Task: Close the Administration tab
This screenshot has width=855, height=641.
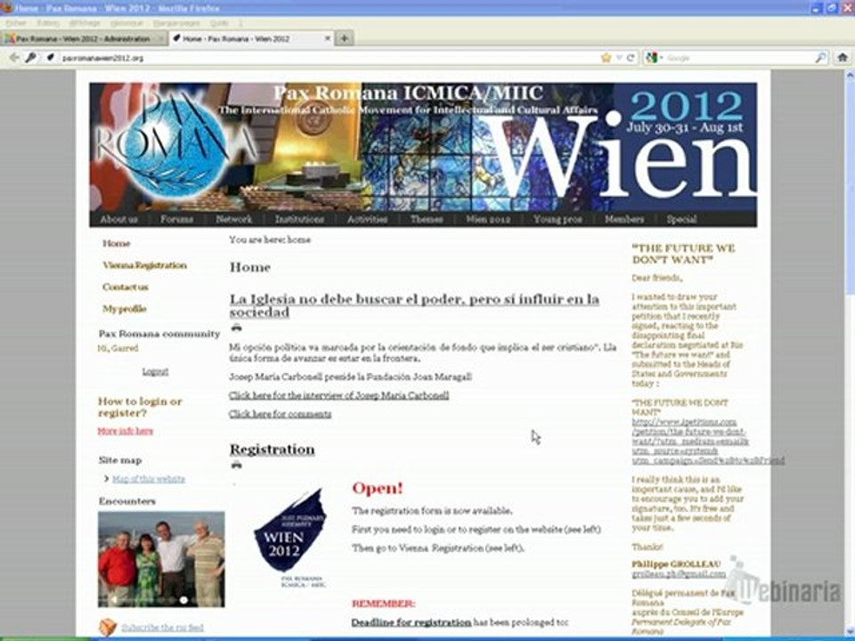Action: coord(160,38)
